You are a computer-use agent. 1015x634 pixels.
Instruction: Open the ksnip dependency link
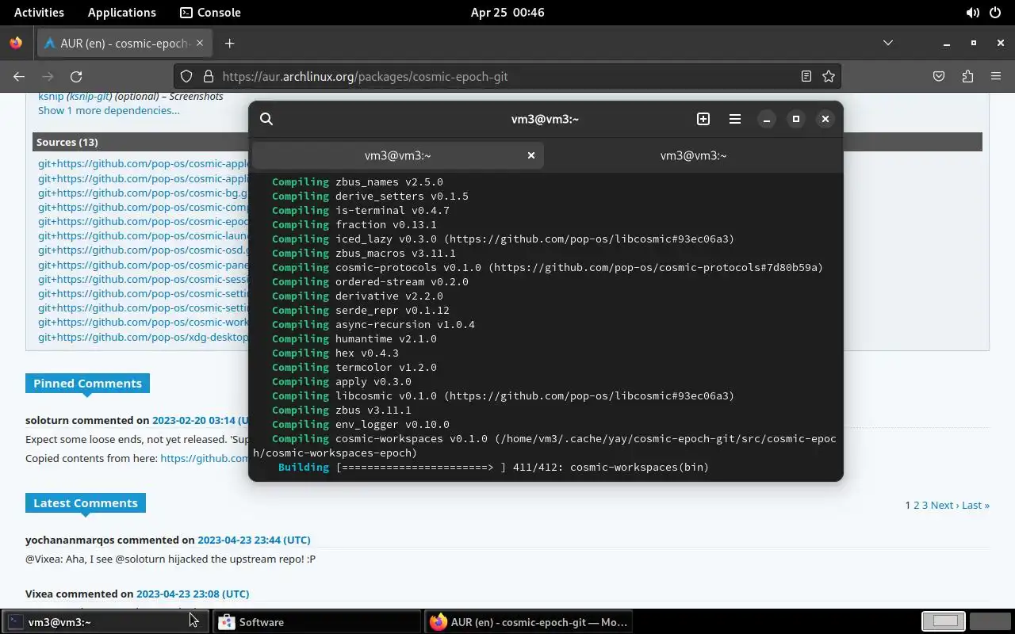(x=51, y=96)
